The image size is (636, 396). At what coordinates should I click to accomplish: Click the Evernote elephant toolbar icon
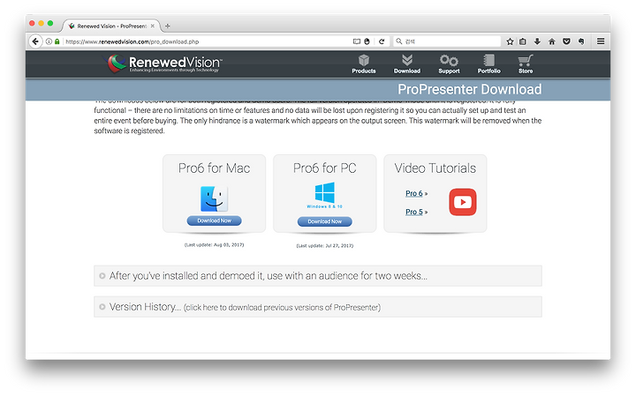[581, 41]
